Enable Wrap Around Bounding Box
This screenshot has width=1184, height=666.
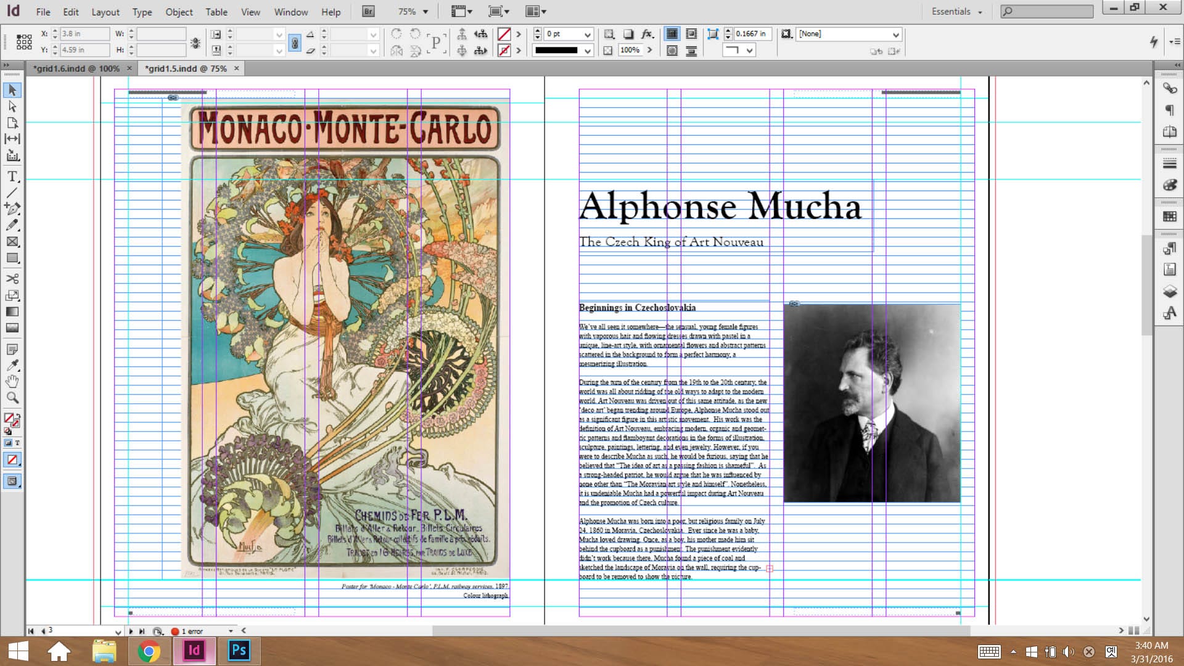tap(691, 34)
